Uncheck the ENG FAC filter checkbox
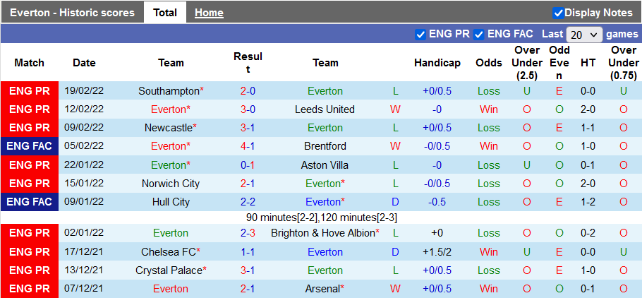Viewport: 642px width, 298px height. pos(479,34)
